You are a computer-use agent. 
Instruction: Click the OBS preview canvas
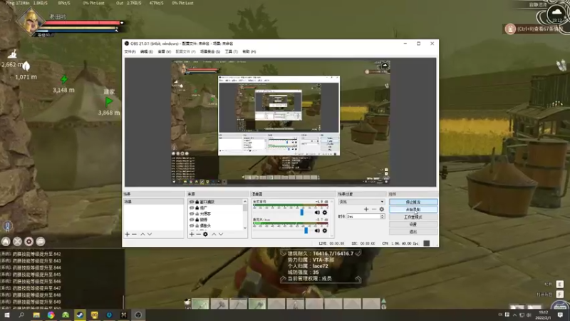(280, 122)
